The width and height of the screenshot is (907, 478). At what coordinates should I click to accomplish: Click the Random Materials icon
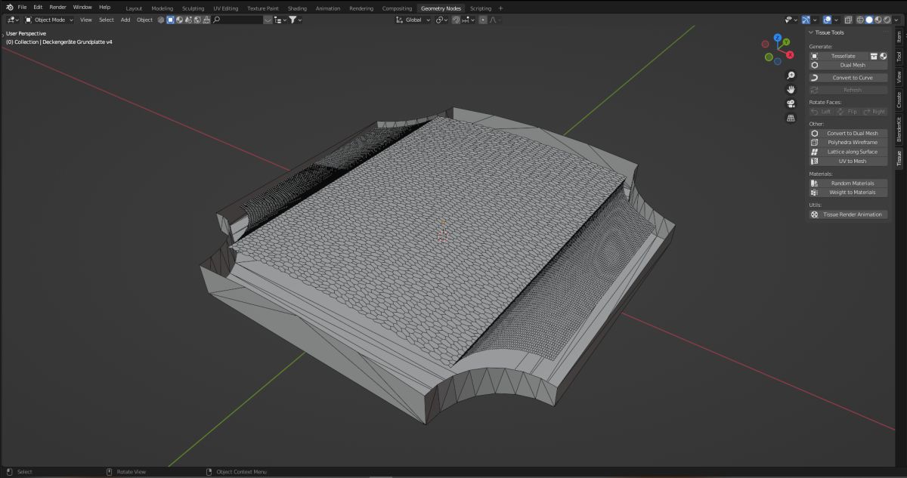[x=815, y=183]
